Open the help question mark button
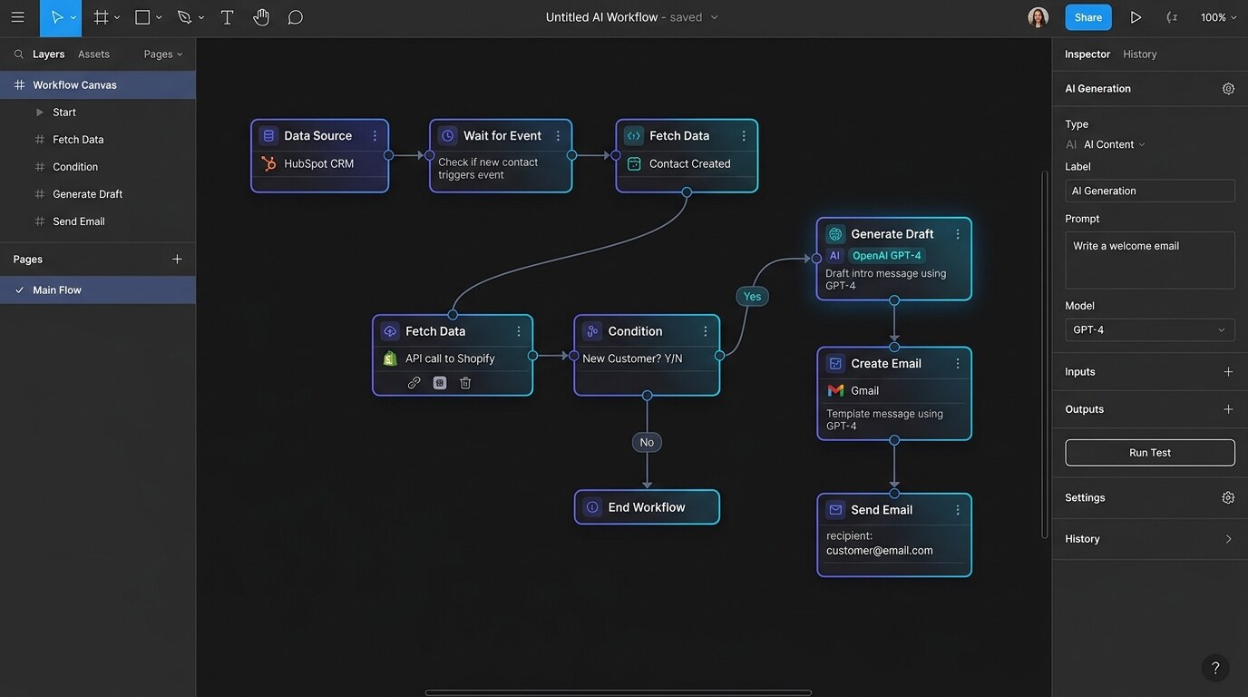This screenshot has height=697, width=1248. (1215, 668)
